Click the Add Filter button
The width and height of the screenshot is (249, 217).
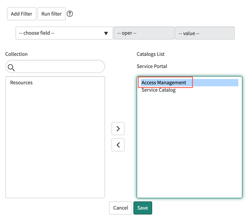[x=22, y=14]
